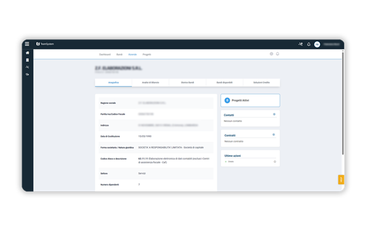Go to the Bandi menu item

119,54
